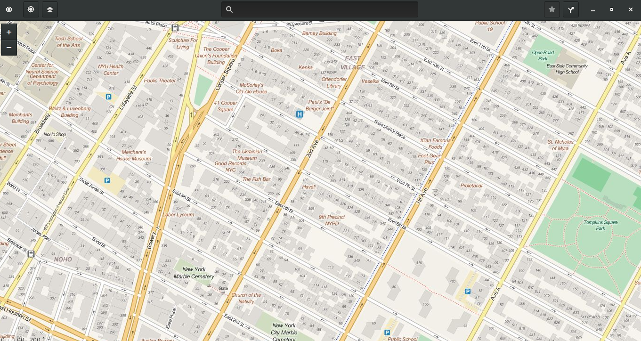Click the magnifier icon in search box
The height and width of the screenshot is (341, 641).
point(229,9)
